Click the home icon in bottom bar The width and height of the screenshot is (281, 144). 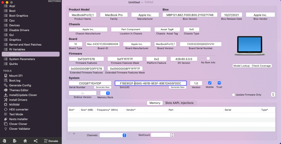tap(25, 141)
